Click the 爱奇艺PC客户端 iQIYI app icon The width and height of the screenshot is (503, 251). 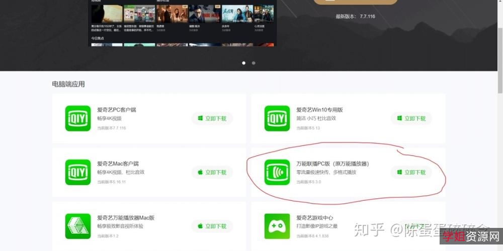click(x=78, y=118)
